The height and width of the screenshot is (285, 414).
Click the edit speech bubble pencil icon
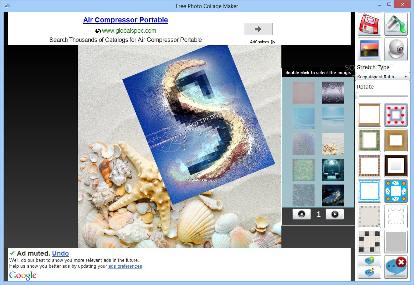pyautogui.click(x=369, y=273)
